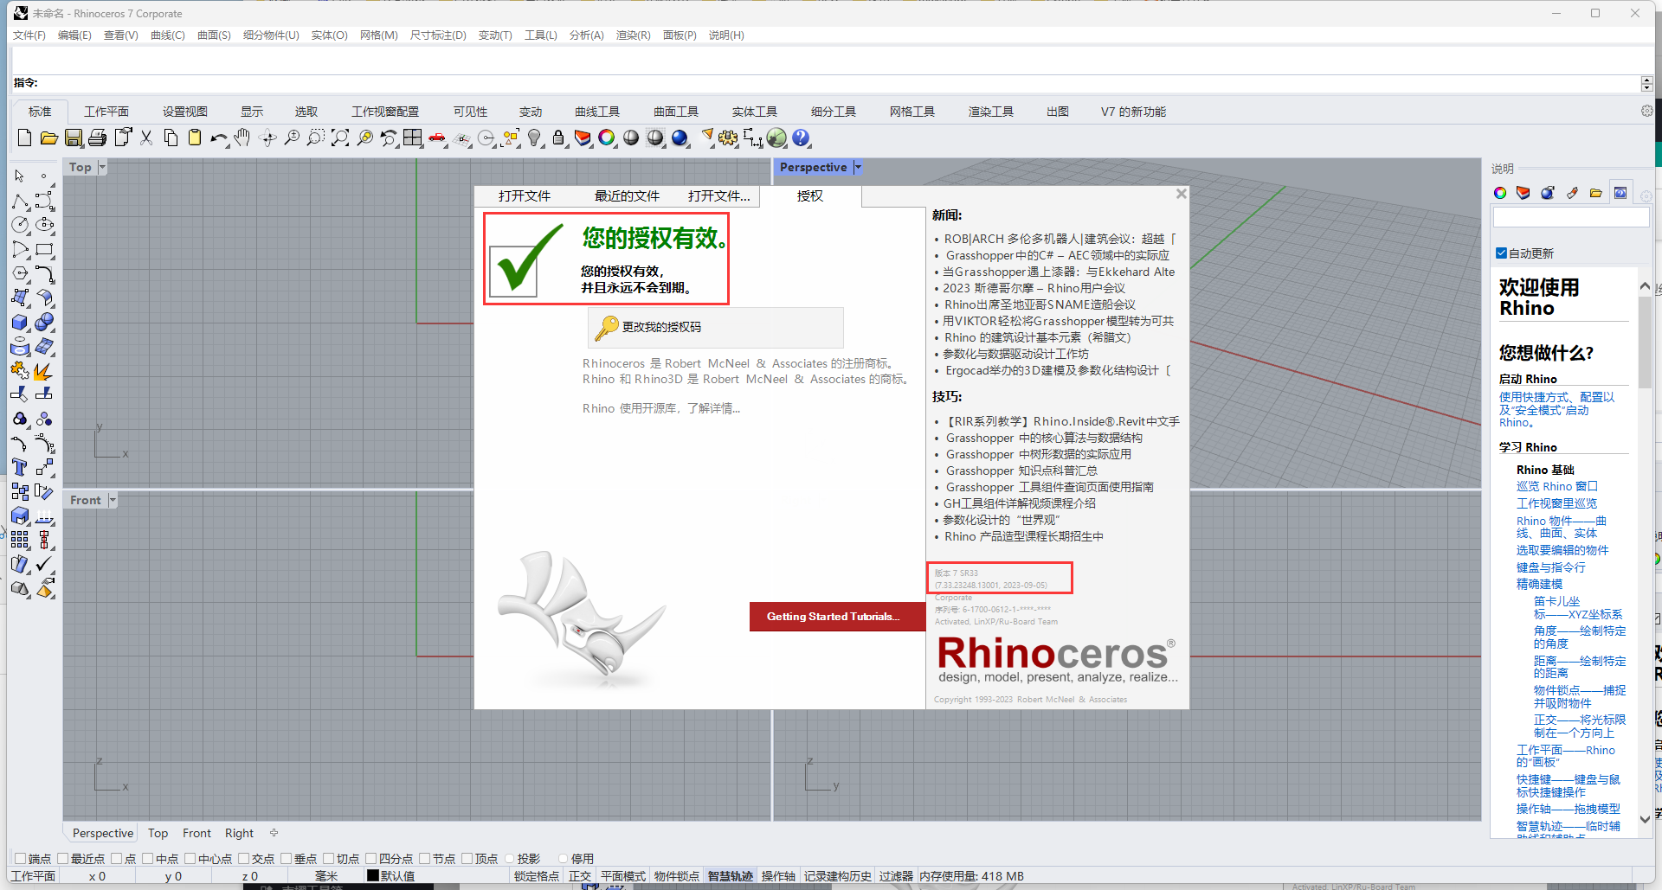Image resolution: width=1662 pixels, height=890 pixels.
Task: Select the Circle tool in left sidebar
Action: pyautogui.click(x=20, y=225)
